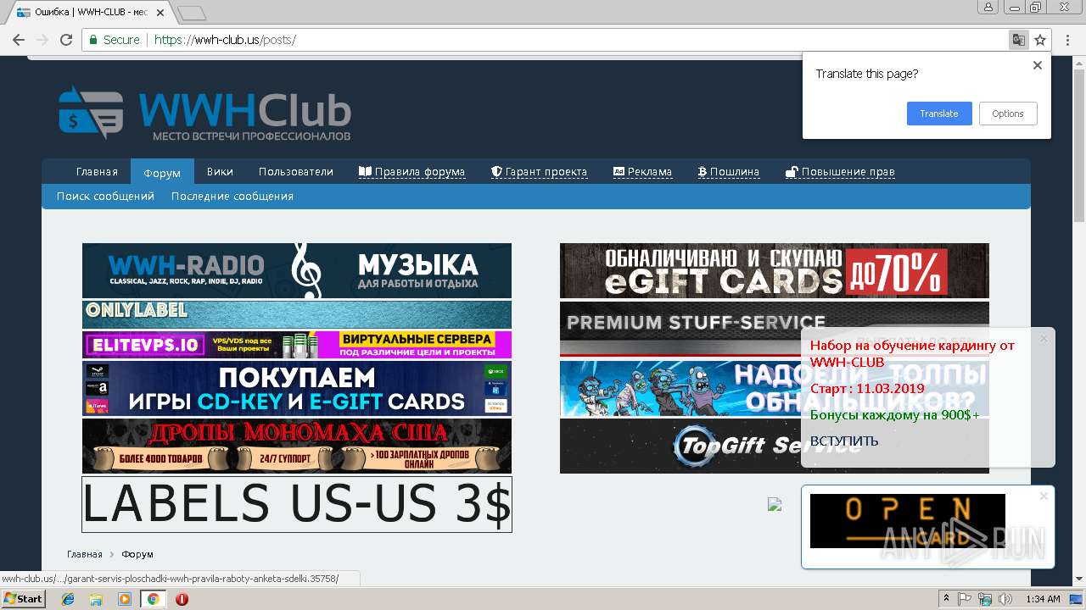Open the Главная menu item
The width and height of the screenshot is (1086, 610).
[x=97, y=171]
